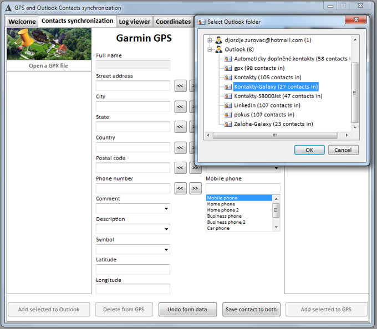Open the Comment dropdown

click(x=166, y=208)
